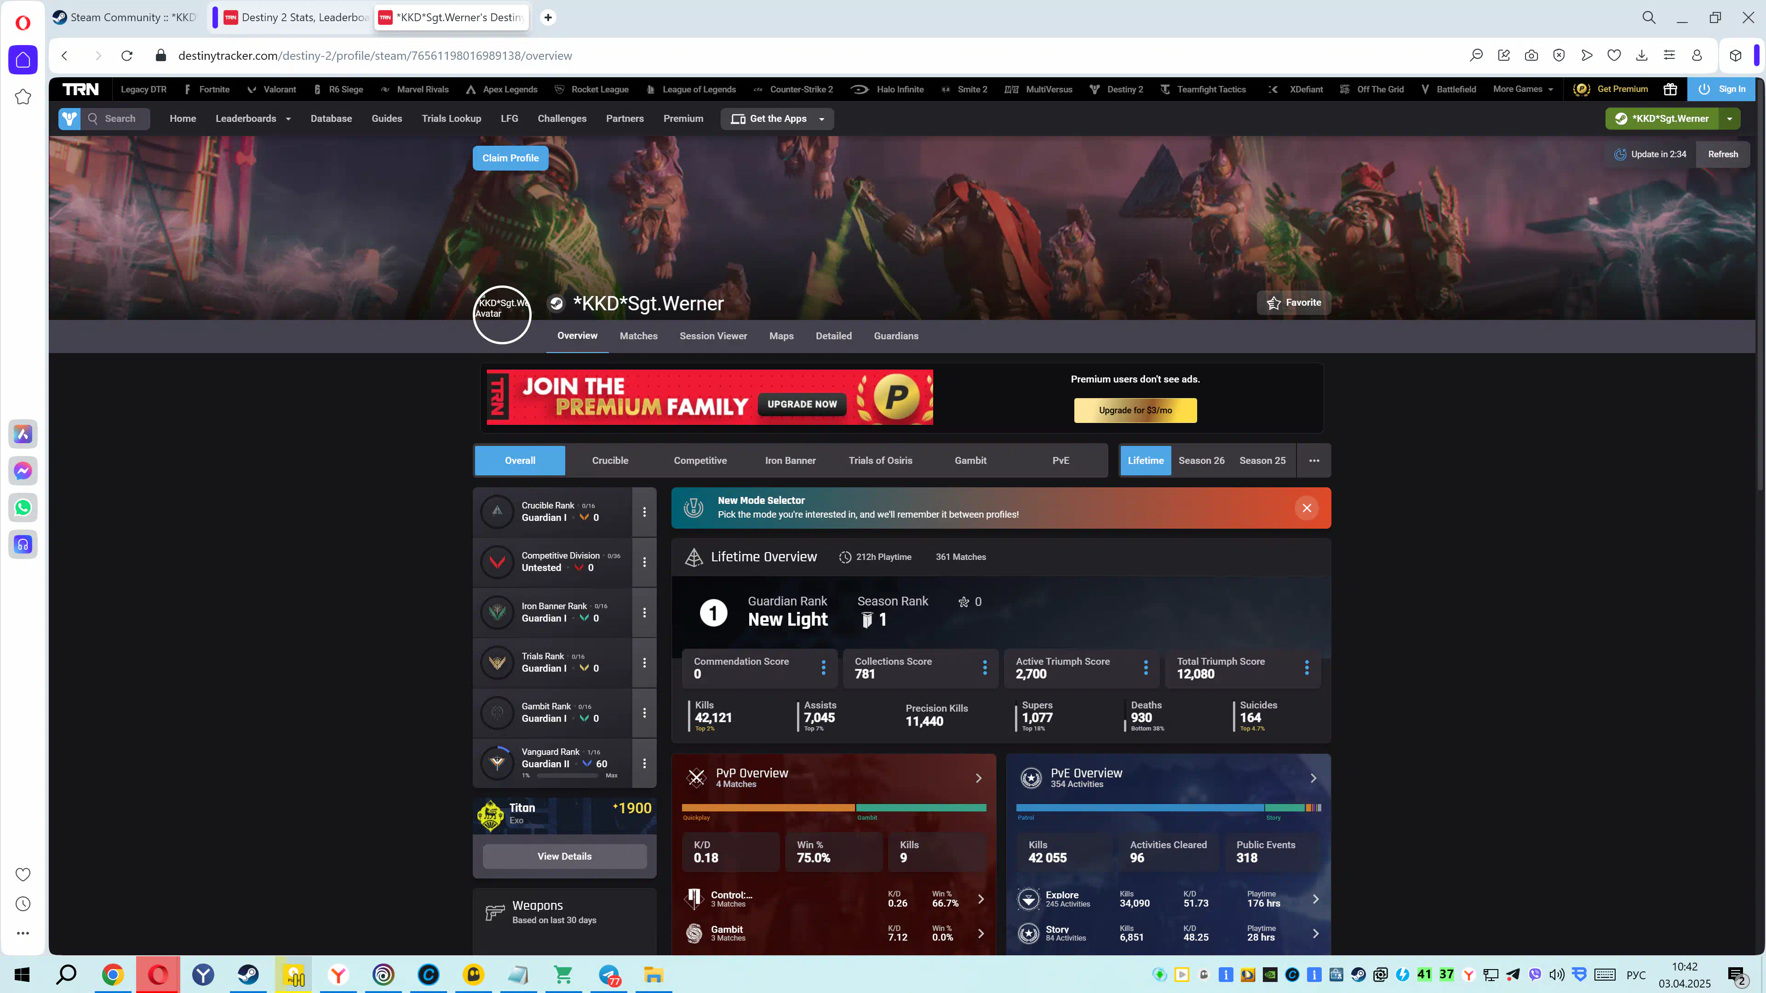Expand Explore activities row chevron
Viewport: 1766px width, 993px height.
coord(1315,899)
